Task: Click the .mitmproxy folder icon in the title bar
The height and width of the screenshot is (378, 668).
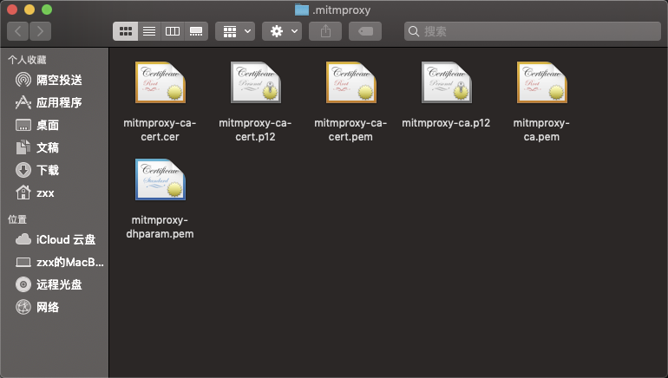Action: [x=302, y=10]
